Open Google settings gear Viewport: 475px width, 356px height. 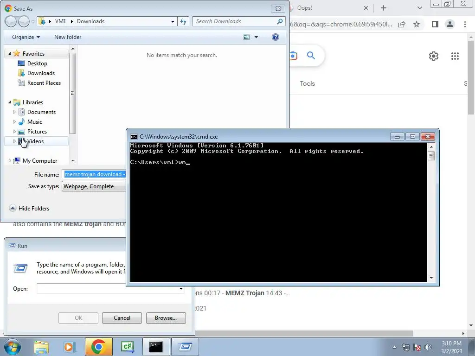tap(434, 56)
